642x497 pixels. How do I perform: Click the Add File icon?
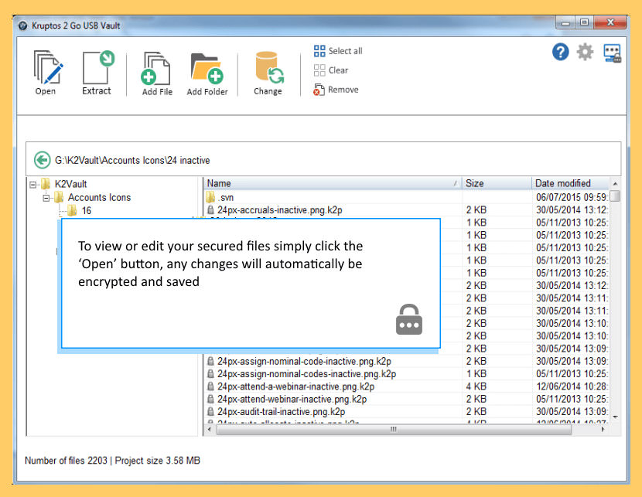tap(156, 69)
